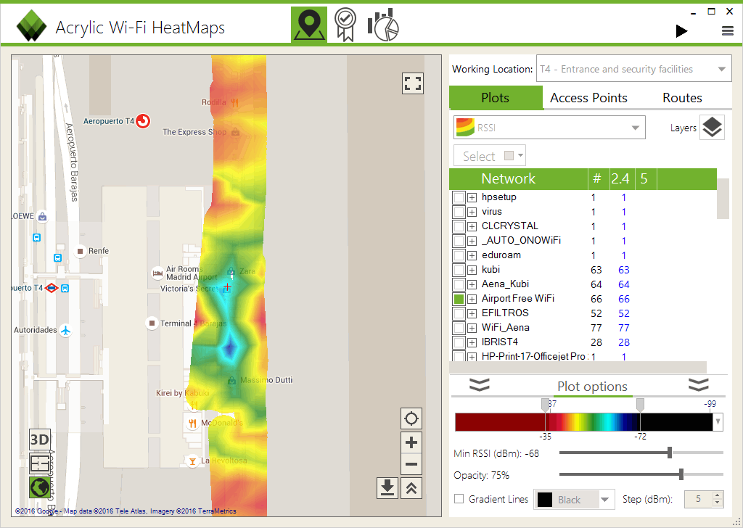Open the quality certification ribbon icon
Screen dimensions: 743x528
coord(345,25)
